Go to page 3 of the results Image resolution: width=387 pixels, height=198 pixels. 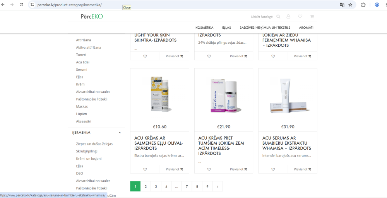pyautogui.click(x=156, y=186)
